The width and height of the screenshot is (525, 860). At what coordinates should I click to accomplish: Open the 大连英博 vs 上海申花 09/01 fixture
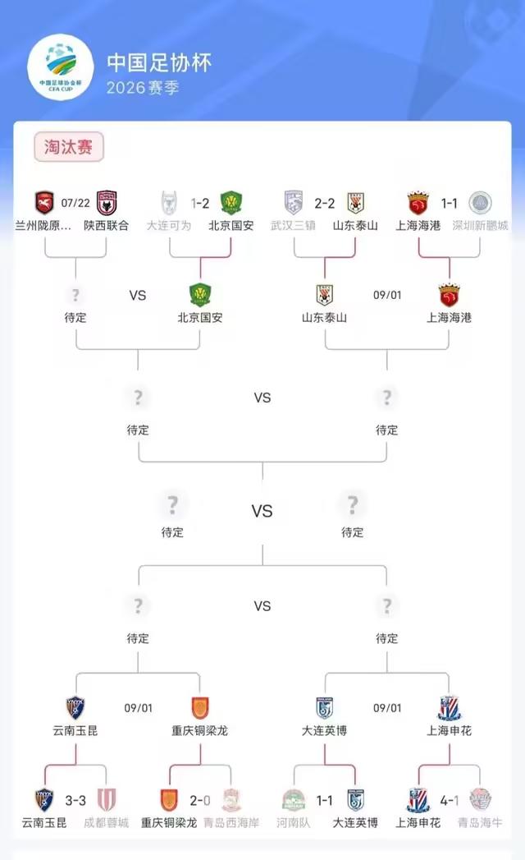click(387, 708)
